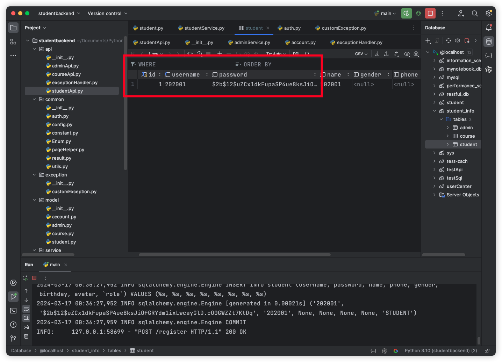Expand the course table node
This screenshot has height=362, width=502.
click(x=448, y=136)
